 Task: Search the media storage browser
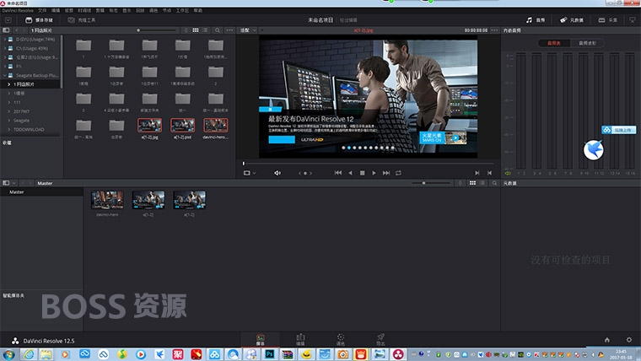point(218,30)
